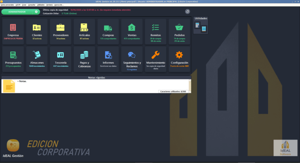Click the Notas rápidas header

pos(96,77)
